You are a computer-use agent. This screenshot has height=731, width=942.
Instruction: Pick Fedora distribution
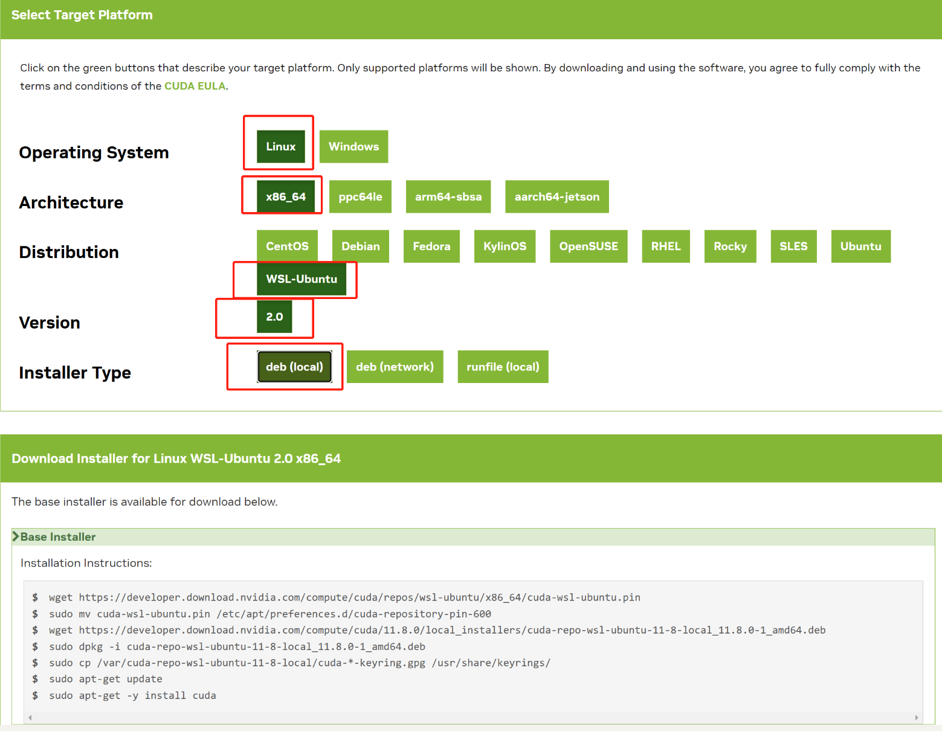pyautogui.click(x=431, y=246)
